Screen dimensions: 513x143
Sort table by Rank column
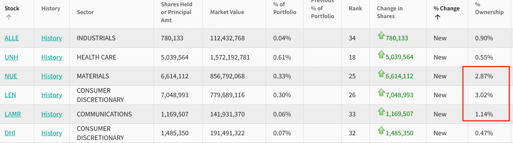tap(355, 8)
